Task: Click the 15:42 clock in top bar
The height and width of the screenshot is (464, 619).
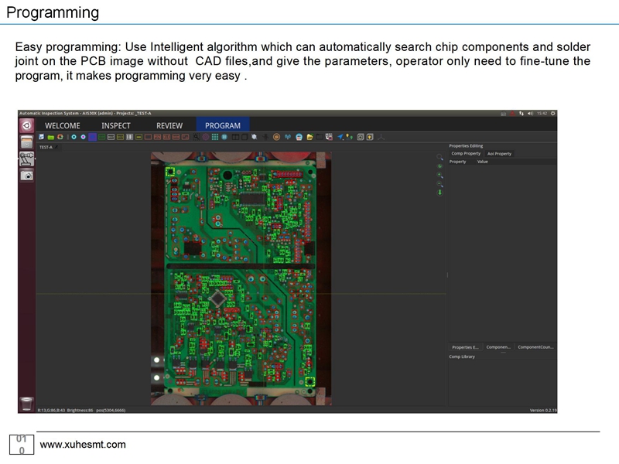Action: (542, 113)
